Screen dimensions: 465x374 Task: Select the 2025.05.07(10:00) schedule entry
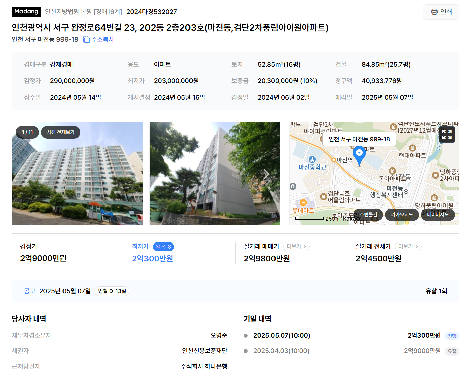coord(282,336)
